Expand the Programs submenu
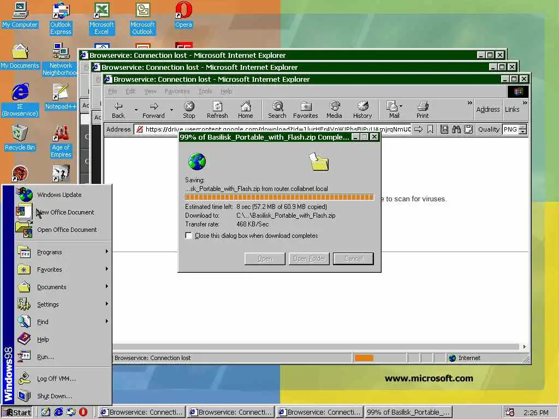The width and height of the screenshot is (559, 419). [x=63, y=252]
